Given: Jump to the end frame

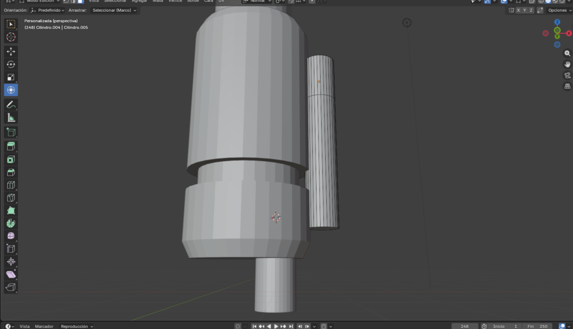Looking at the screenshot, I should point(291,326).
